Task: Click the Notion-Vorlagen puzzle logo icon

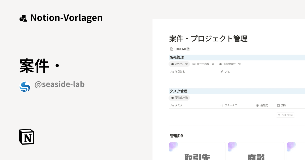Action: click(x=23, y=18)
